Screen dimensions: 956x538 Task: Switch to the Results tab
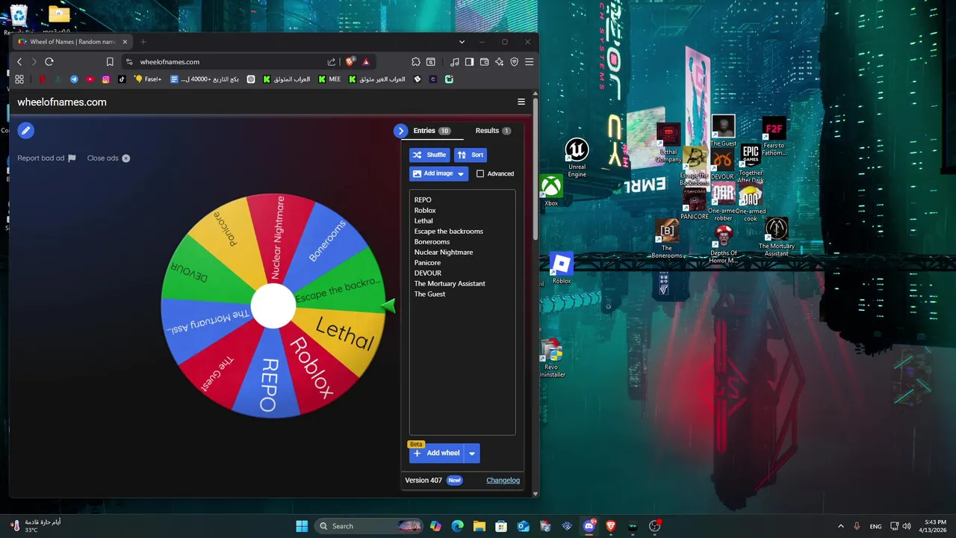(493, 131)
